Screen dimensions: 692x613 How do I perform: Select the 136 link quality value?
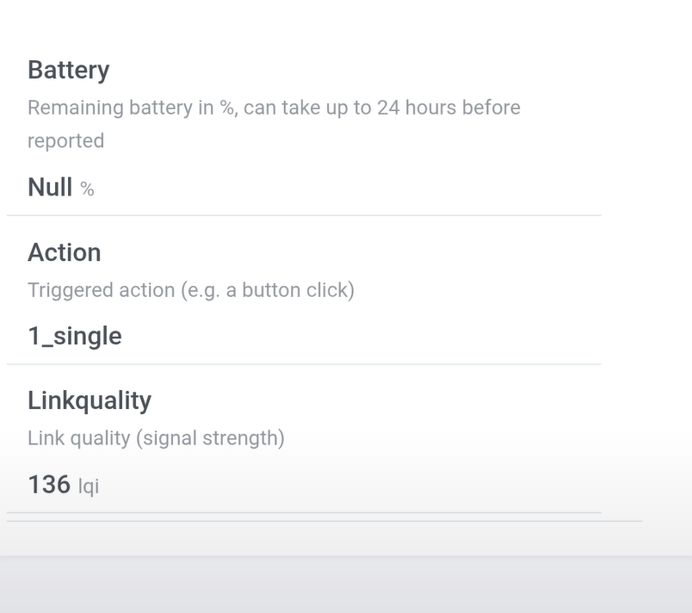point(49,485)
